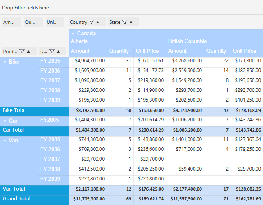The width and height of the screenshot is (263, 205).
Task: Select the Van Total row header
Action: 34,190
